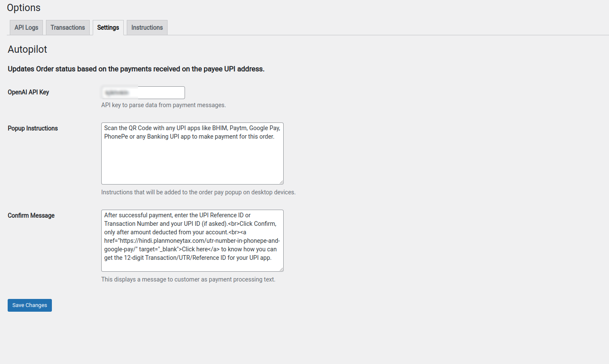Click the OpenAI API Key label

(x=28, y=92)
